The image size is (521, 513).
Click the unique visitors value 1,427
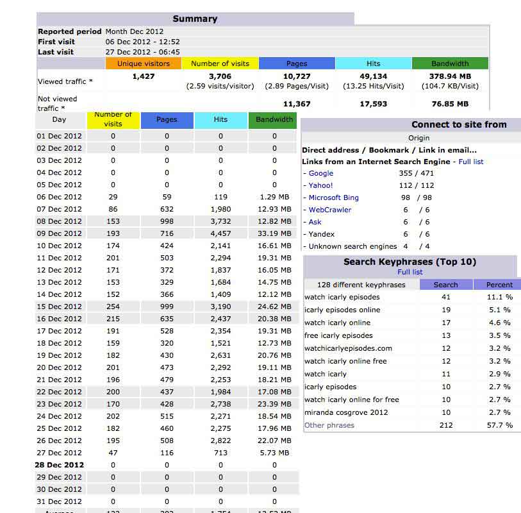[x=144, y=76]
